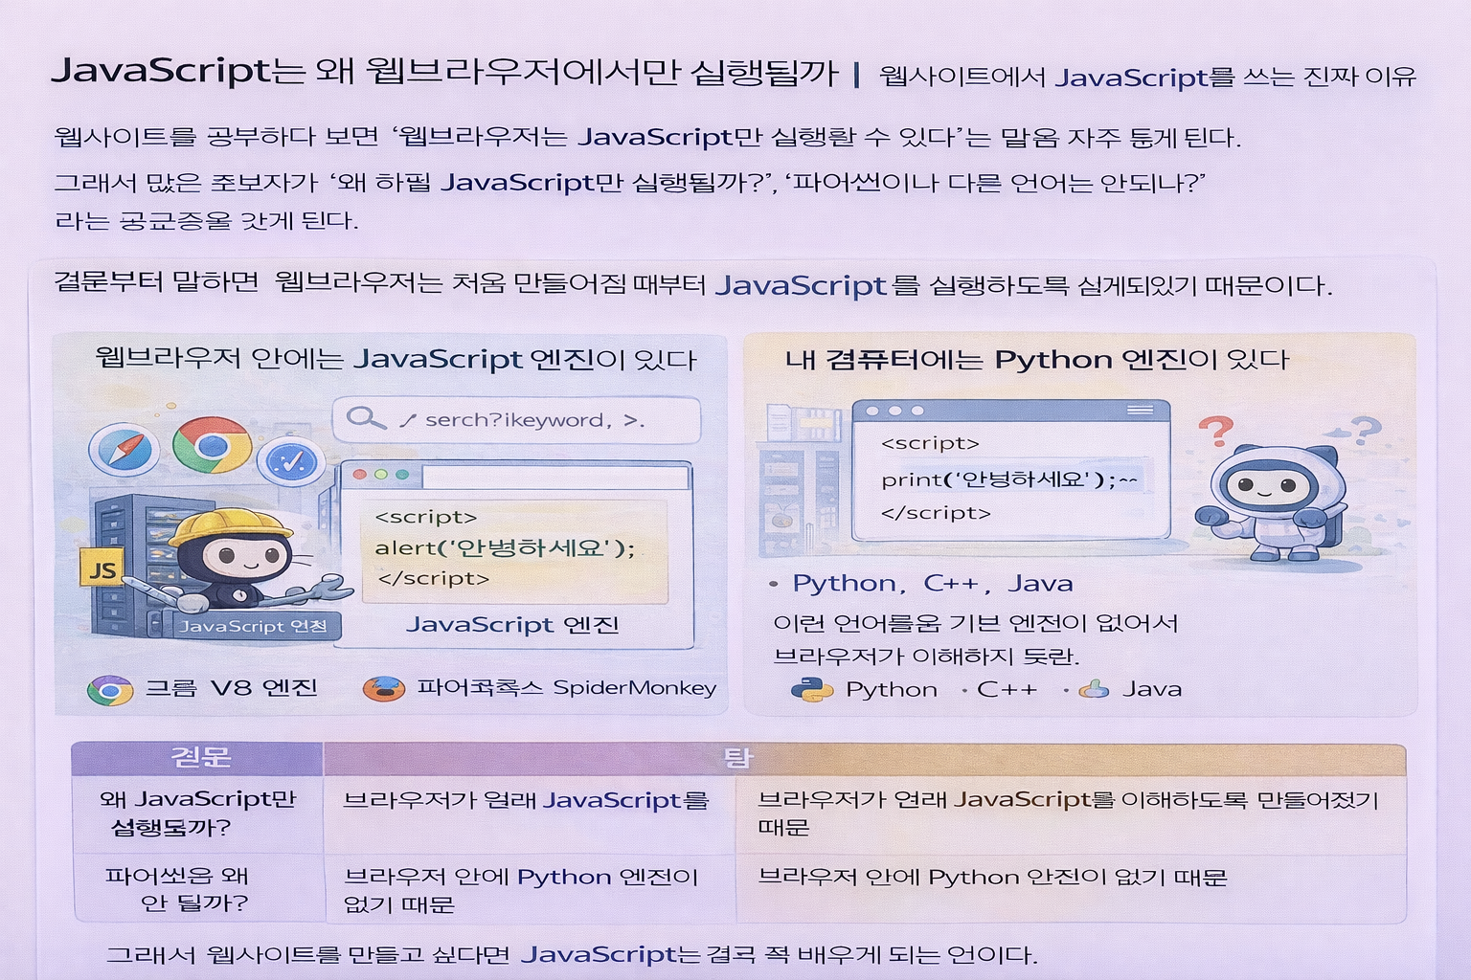This screenshot has height=980, width=1471.
Task: Click the menu lines icon in the print window
Action: point(1140,410)
